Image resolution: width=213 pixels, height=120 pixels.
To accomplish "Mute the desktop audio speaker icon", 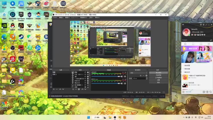I will click(x=122, y=77).
